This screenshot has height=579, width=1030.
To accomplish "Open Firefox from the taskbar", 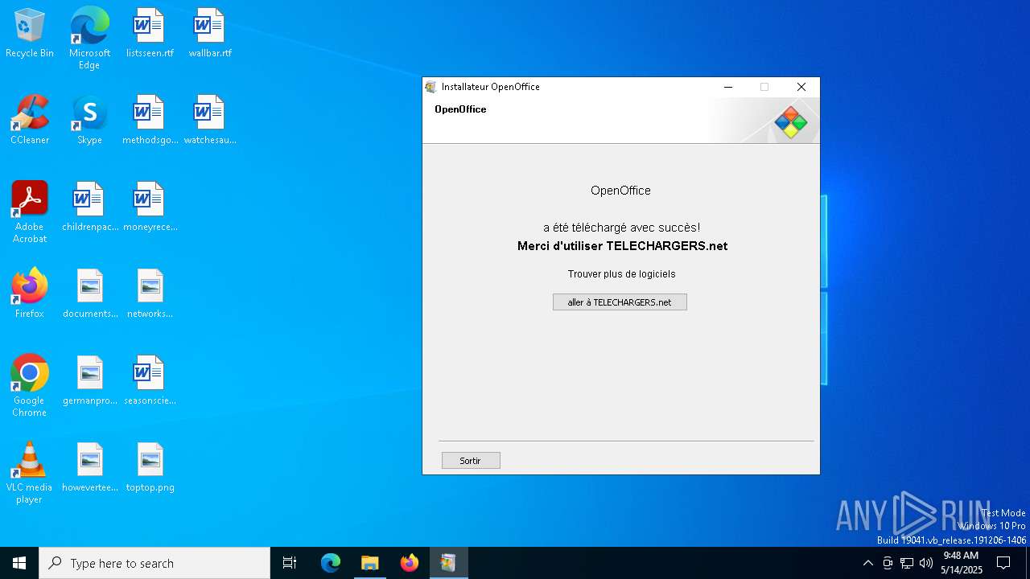I will click(410, 563).
